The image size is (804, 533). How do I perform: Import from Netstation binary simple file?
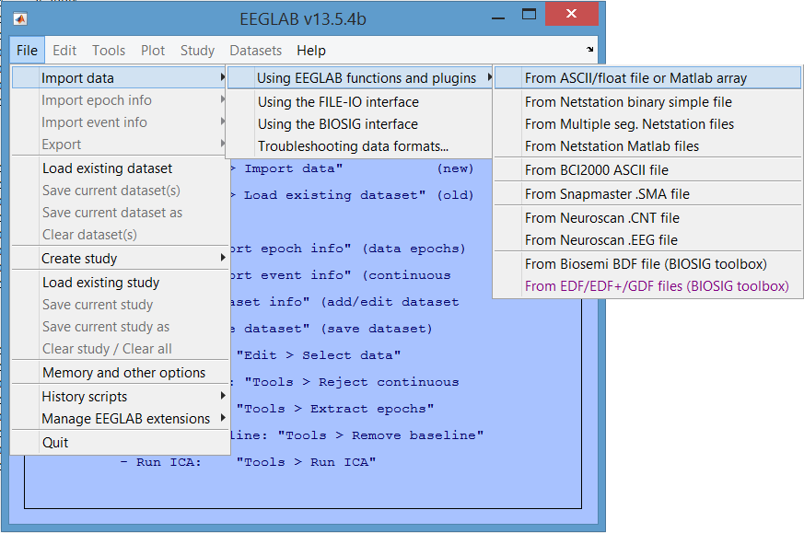(x=647, y=102)
